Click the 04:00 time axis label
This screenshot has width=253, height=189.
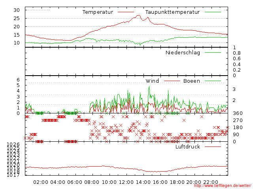pos(58,182)
